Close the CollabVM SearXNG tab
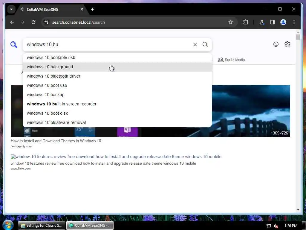The image size is (306, 230). pyautogui.click(x=82, y=9)
